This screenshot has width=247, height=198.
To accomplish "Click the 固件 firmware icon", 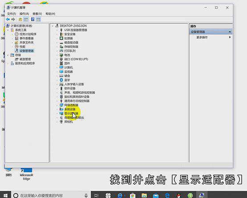I will click(61, 63).
